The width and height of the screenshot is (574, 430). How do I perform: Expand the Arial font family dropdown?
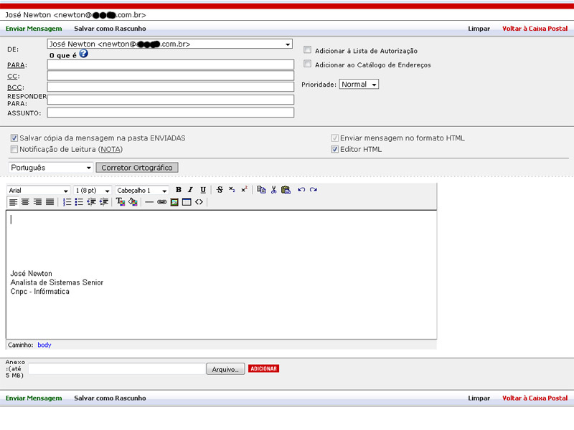tap(39, 191)
